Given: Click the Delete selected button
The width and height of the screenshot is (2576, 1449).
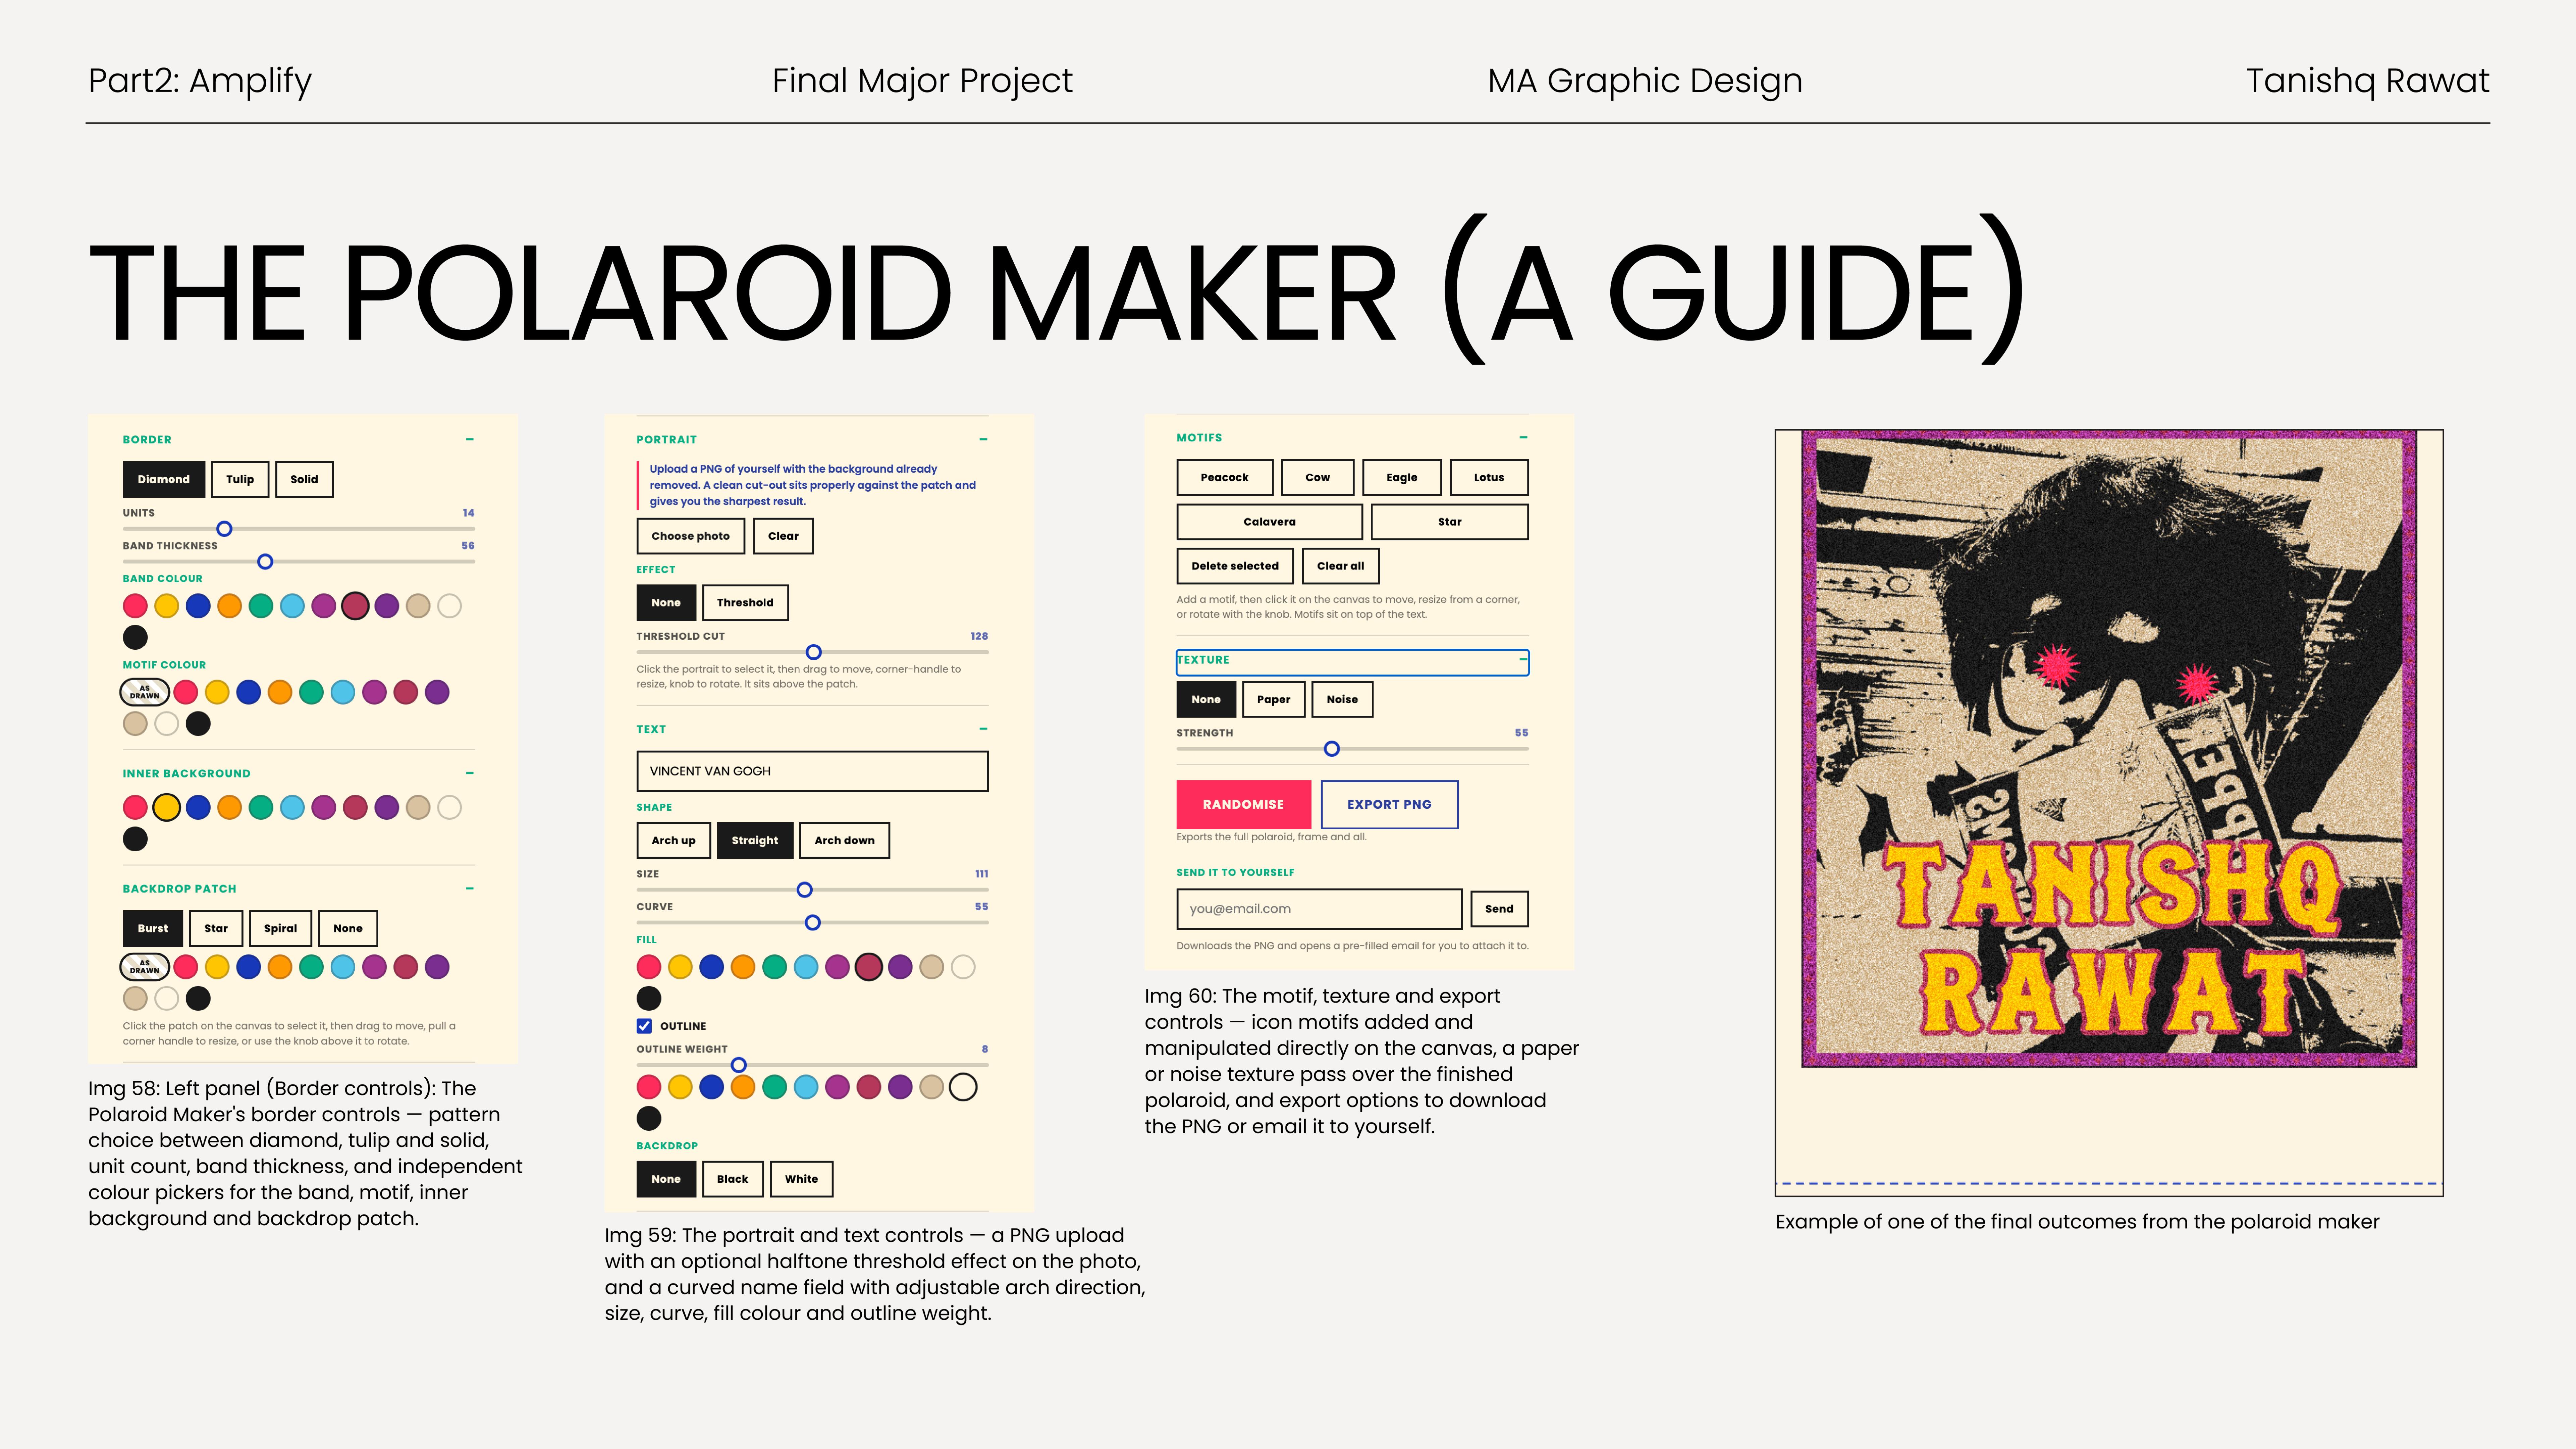Looking at the screenshot, I should [x=1235, y=566].
